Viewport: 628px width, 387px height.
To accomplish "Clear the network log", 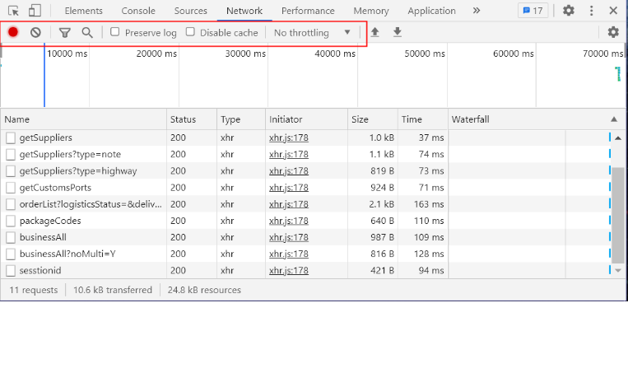I will click(x=35, y=32).
